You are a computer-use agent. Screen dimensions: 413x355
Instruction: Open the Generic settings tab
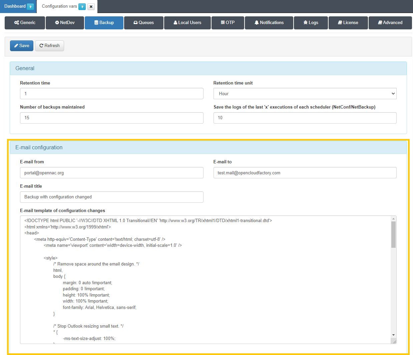click(25, 23)
